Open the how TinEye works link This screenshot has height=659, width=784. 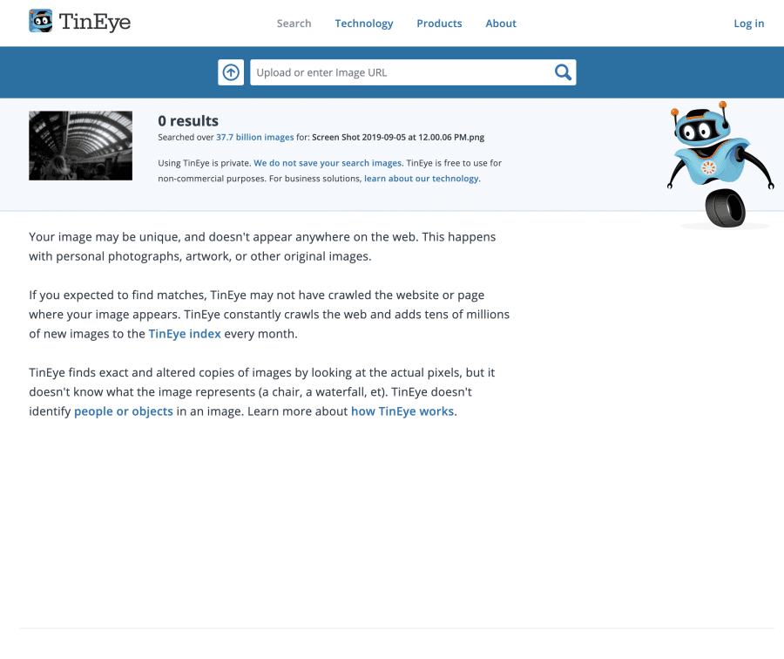click(x=402, y=411)
